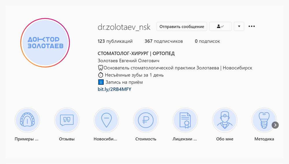This screenshot has height=164, width=289.
Task: Open the Лицензии highlight with certificate icon
Action: (185, 120)
